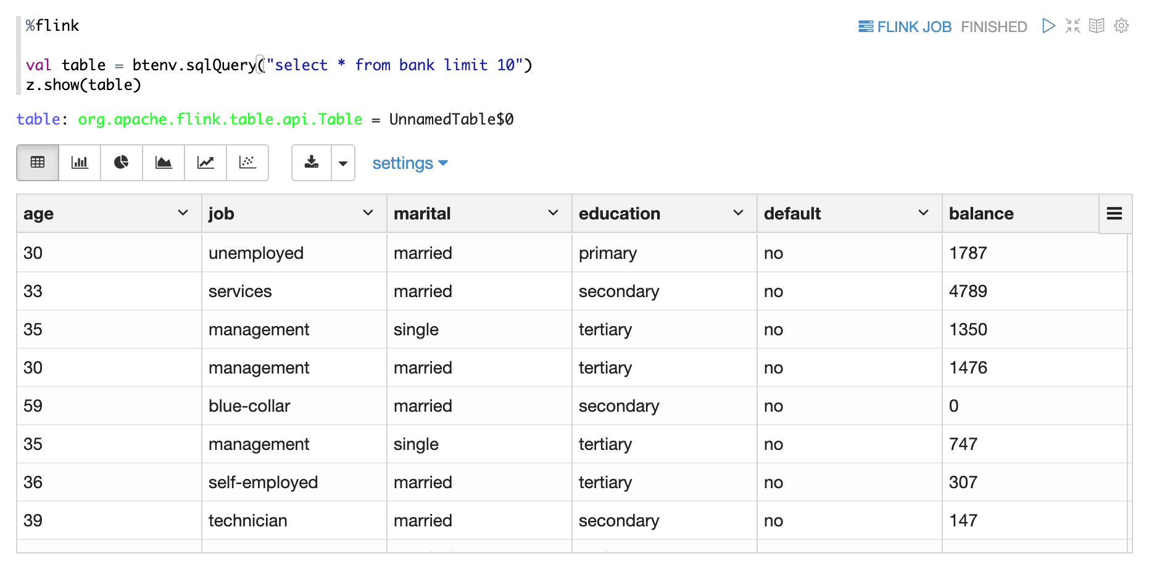This screenshot has width=1149, height=572.
Task: Open the education column menu
Action: [738, 213]
